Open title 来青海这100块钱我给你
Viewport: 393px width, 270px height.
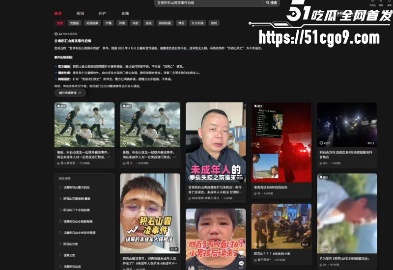click(271, 188)
